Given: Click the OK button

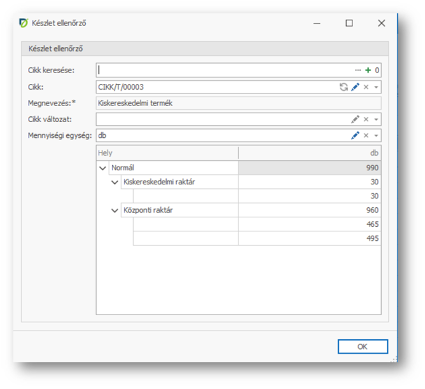Looking at the screenshot, I should coord(362,346).
